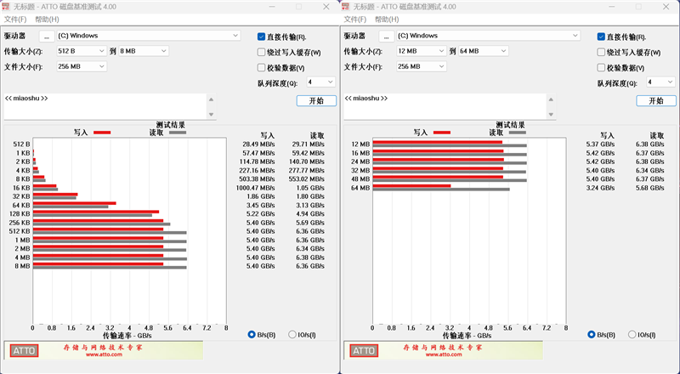The width and height of the screenshot is (680, 374).
Task: Click the 1000.47 MB/s write value
Action: click(x=256, y=188)
